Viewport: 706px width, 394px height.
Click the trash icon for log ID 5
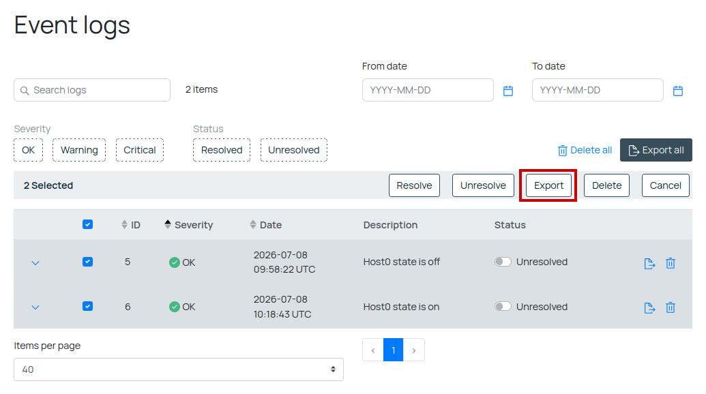671,263
